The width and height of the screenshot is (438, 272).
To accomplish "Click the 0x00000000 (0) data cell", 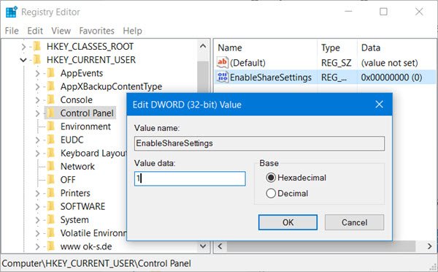I will (391, 78).
